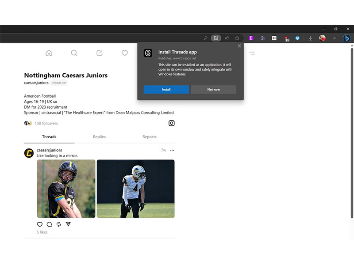354x265 pixels.
Task: Open the Threads two-line menu icon
Action: (x=252, y=53)
